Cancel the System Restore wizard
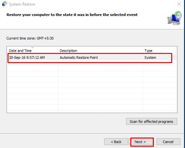Image resolution: width=185 pixels, height=148 pixels. (168, 142)
